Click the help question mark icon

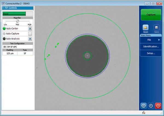coord(151,106)
